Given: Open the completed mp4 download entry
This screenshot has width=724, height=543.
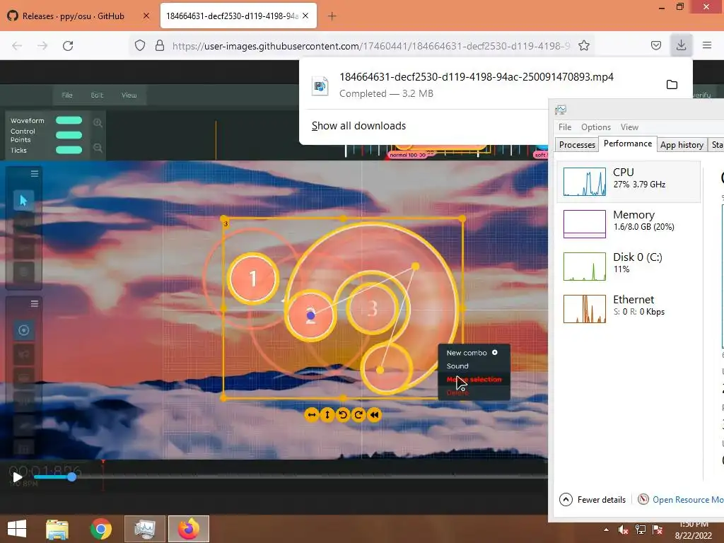Looking at the screenshot, I should 477,85.
